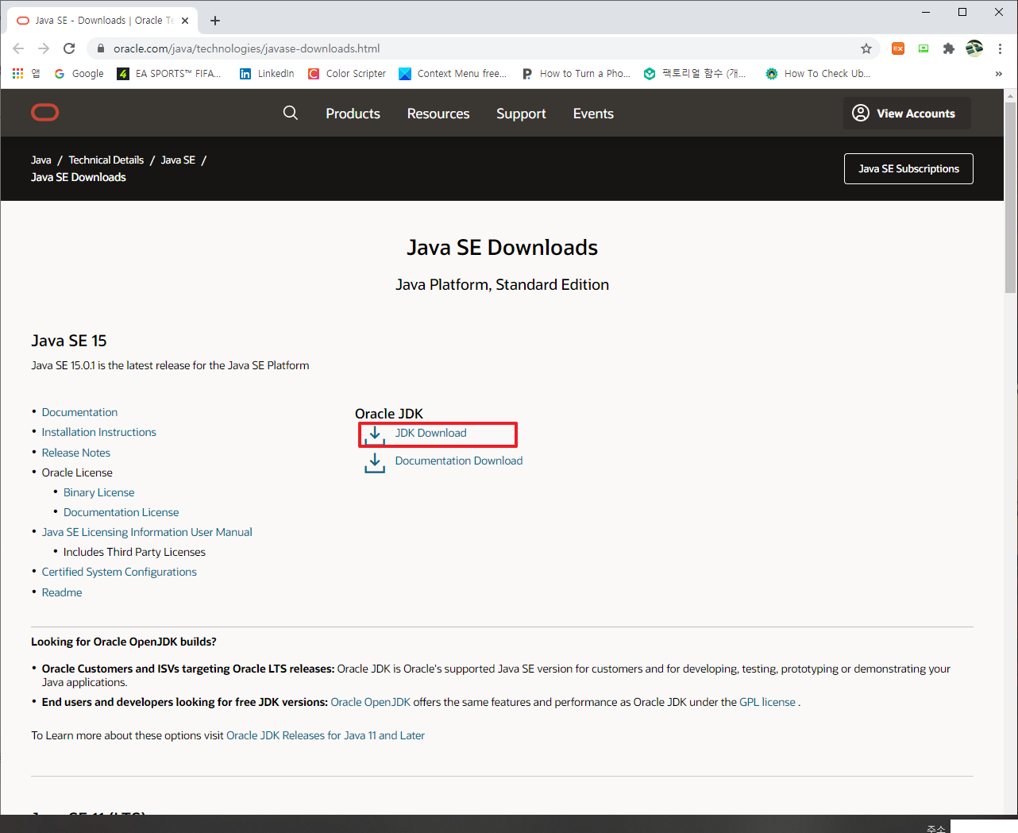This screenshot has width=1018, height=833.
Task: Open the Extensions puzzle icon
Action: pos(948,48)
